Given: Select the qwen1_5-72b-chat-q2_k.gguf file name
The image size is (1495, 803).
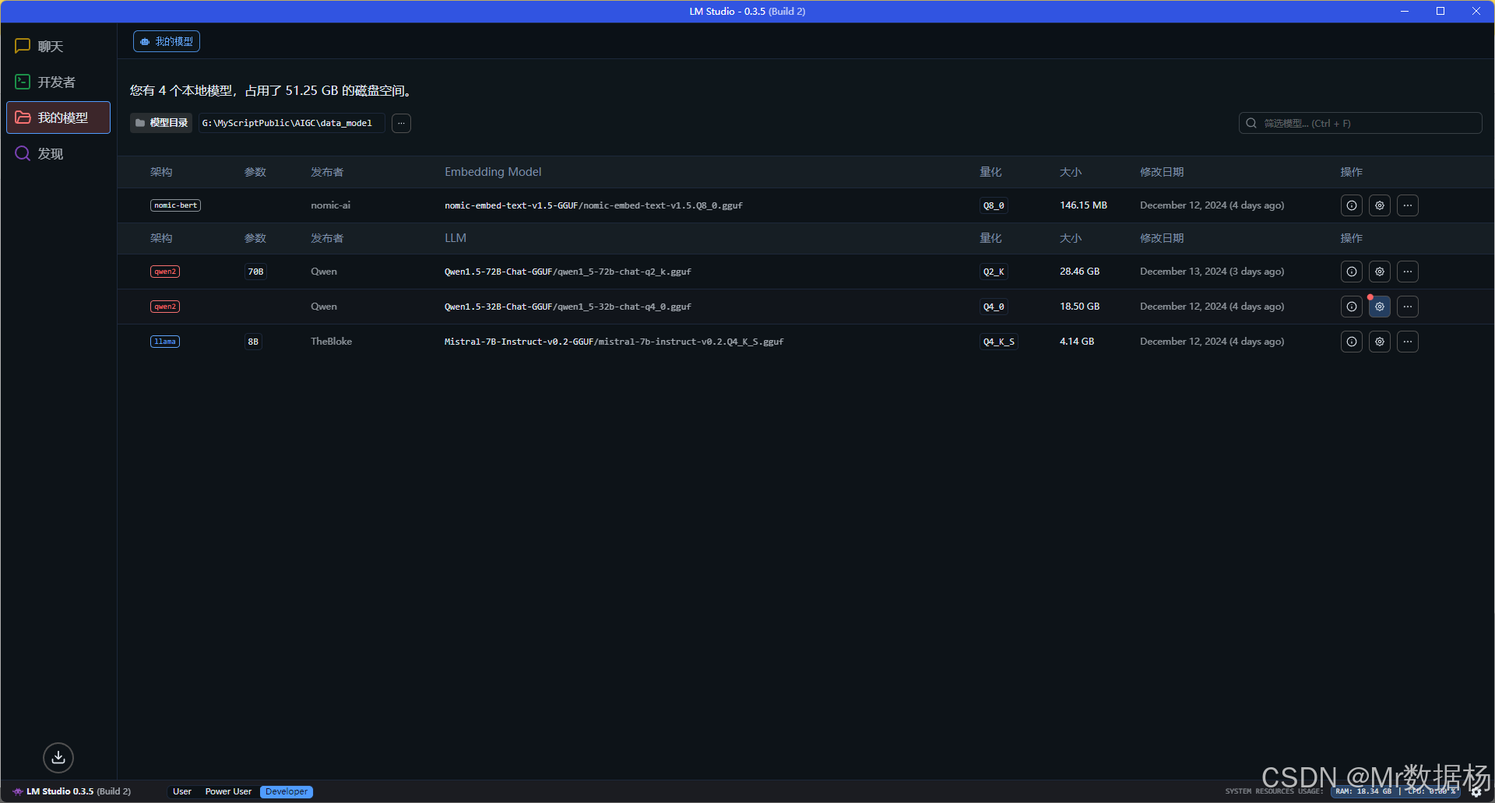Looking at the screenshot, I should point(624,272).
